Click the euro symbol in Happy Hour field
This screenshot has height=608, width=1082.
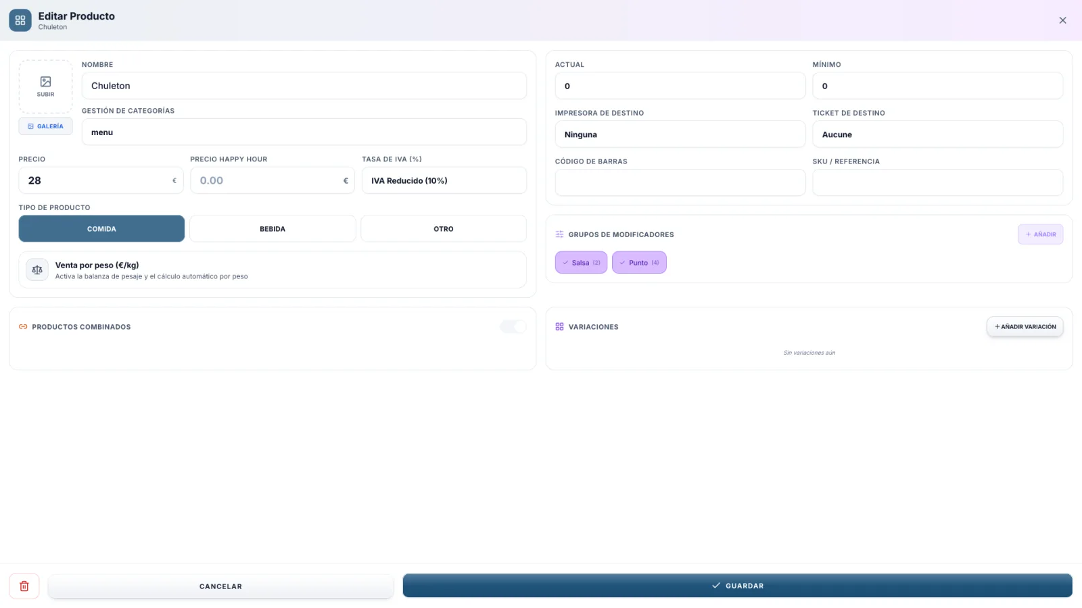pyautogui.click(x=346, y=181)
